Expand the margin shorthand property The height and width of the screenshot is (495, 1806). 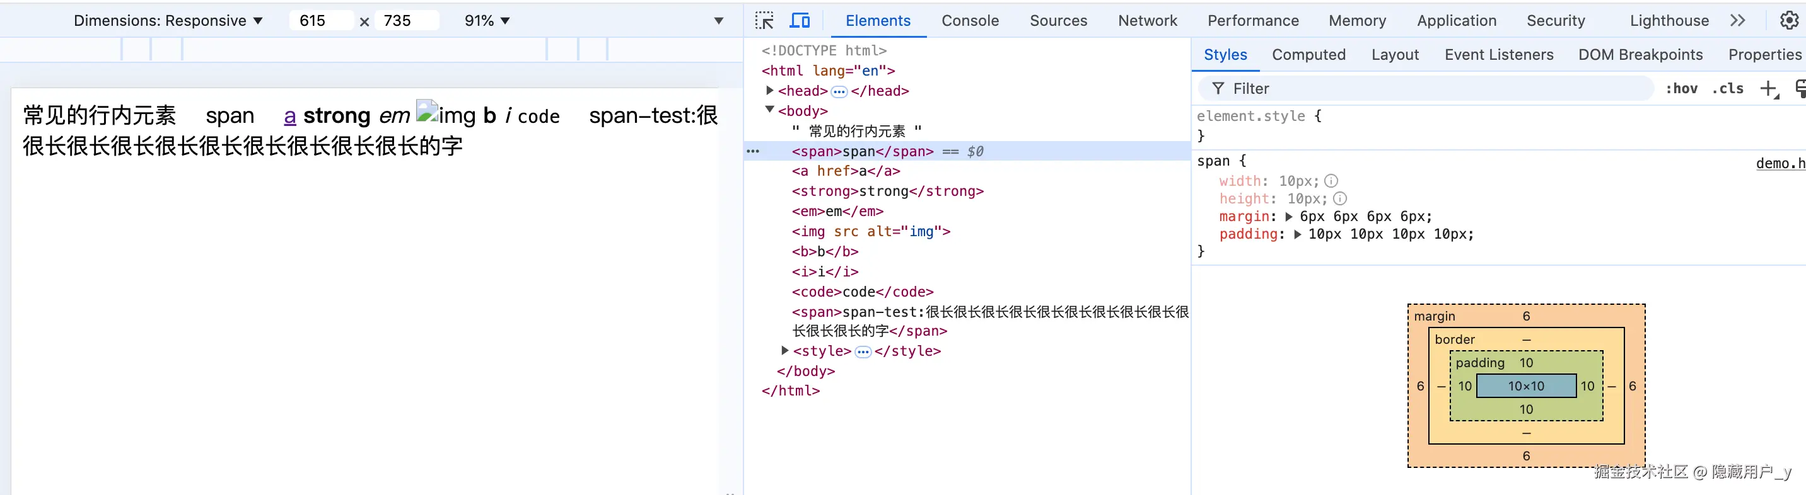(1288, 217)
